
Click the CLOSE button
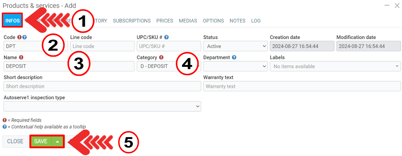coord(15,142)
